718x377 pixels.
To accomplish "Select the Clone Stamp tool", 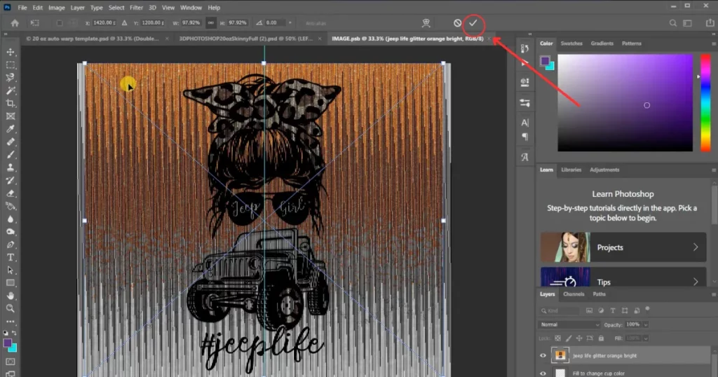I will (11, 167).
